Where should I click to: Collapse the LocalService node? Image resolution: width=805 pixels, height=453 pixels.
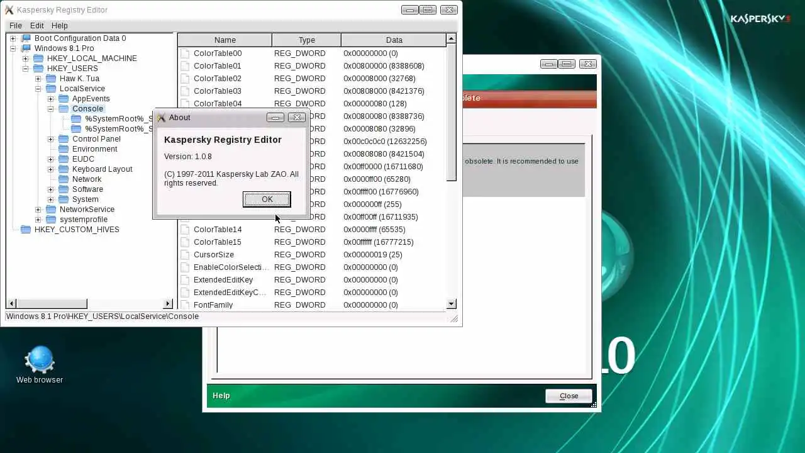coord(38,89)
